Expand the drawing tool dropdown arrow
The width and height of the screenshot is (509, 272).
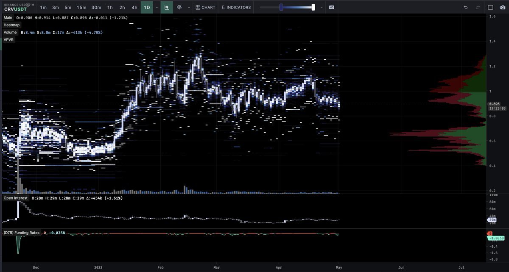tap(189, 7)
